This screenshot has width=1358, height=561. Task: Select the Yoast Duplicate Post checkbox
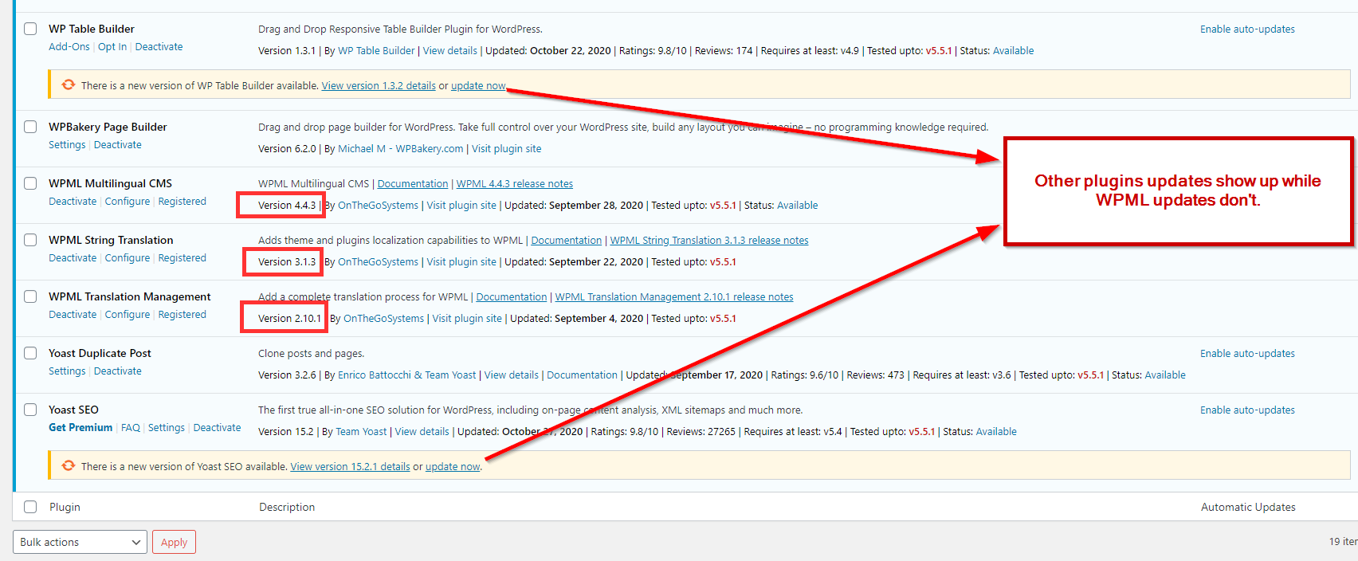pos(30,353)
